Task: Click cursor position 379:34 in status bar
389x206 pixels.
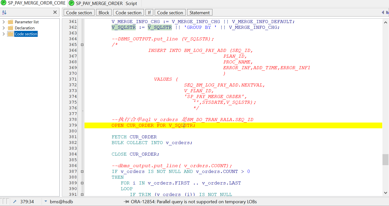Action: pos(27,202)
